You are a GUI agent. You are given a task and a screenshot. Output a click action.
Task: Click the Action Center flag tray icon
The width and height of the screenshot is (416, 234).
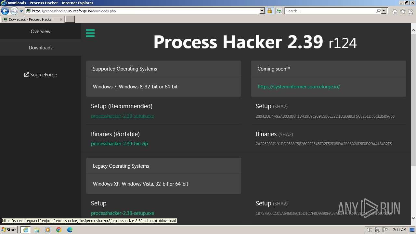point(385,230)
